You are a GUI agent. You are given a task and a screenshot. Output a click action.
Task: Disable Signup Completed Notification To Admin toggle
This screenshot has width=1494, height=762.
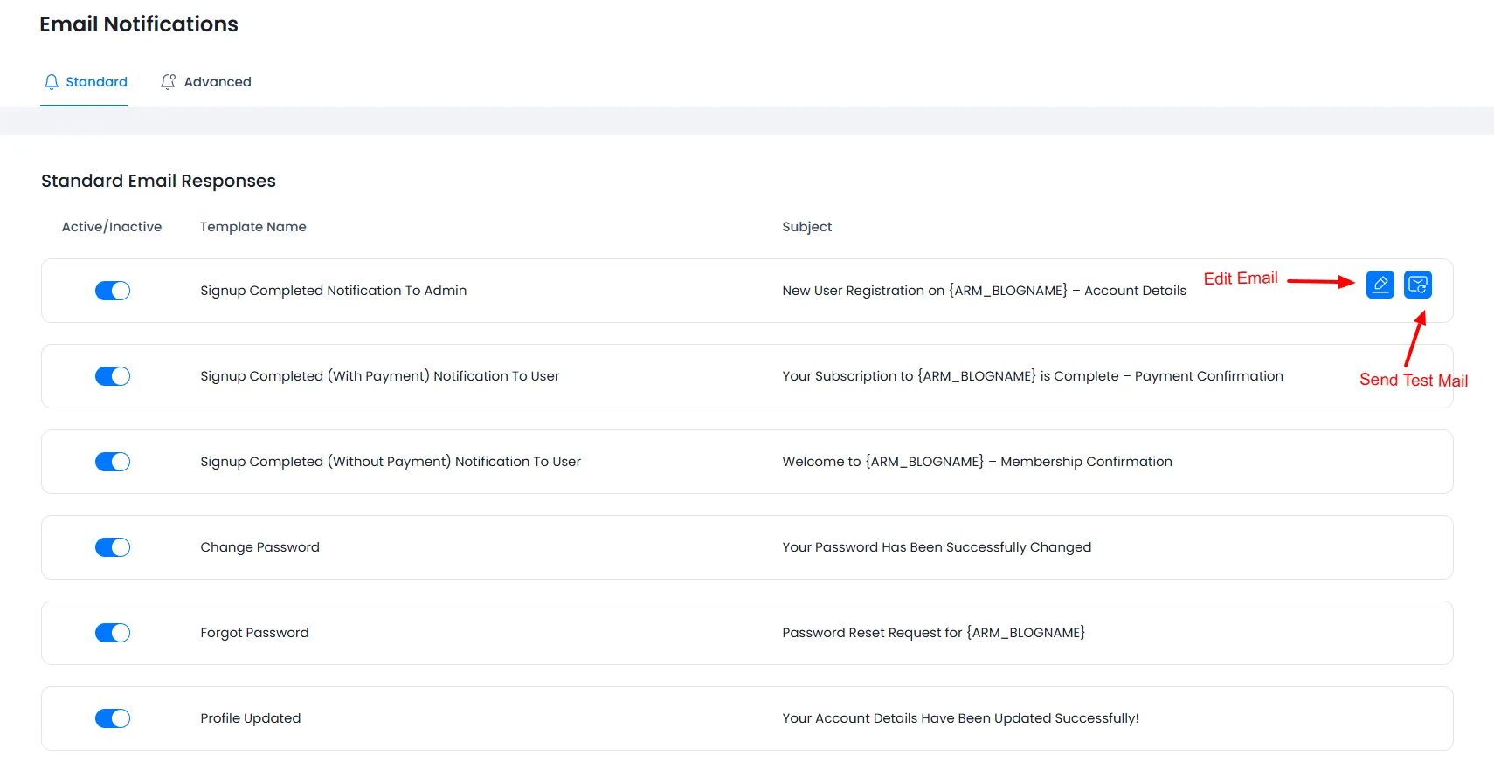click(x=113, y=291)
